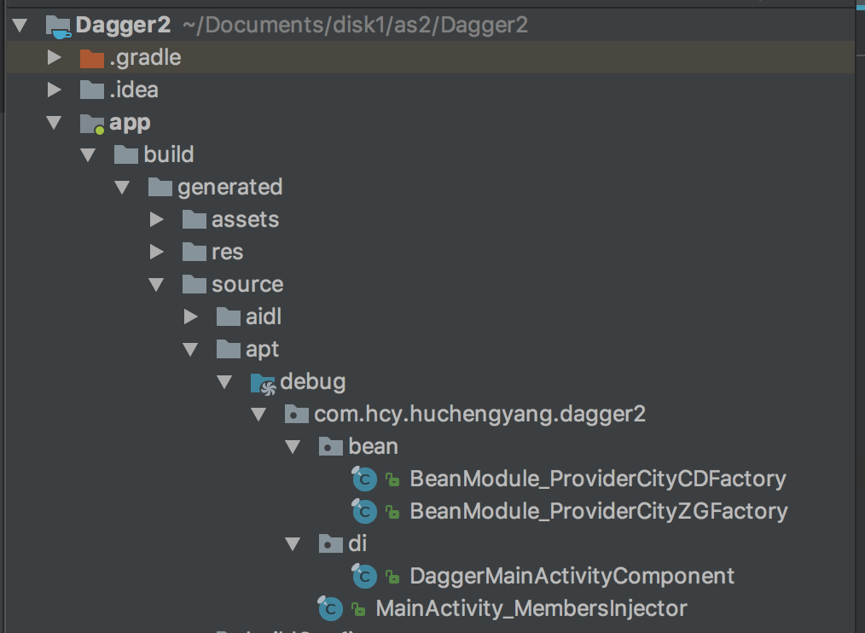This screenshot has width=865, height=633.
Task: Click the Dagger2 project module icon
Action: pos(58,26)
